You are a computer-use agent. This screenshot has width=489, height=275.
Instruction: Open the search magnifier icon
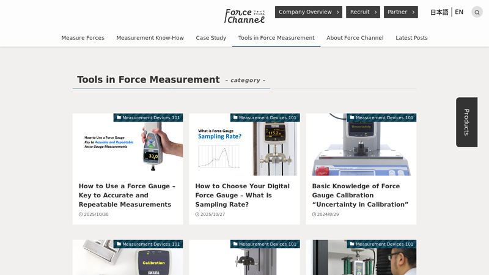tap(477, 12)
